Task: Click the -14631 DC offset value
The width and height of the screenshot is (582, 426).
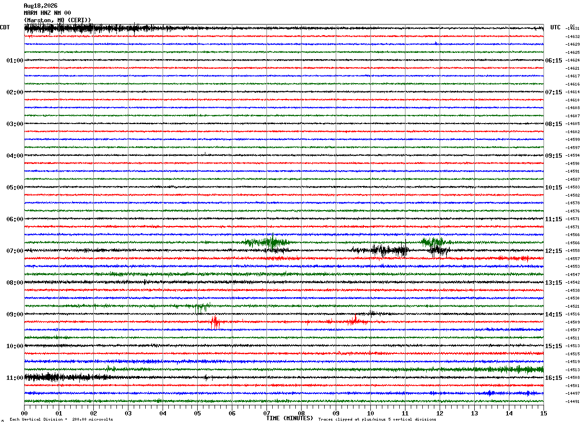Action: (x=573, y=29)
